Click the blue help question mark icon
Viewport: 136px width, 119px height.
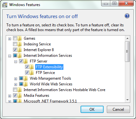127,16
